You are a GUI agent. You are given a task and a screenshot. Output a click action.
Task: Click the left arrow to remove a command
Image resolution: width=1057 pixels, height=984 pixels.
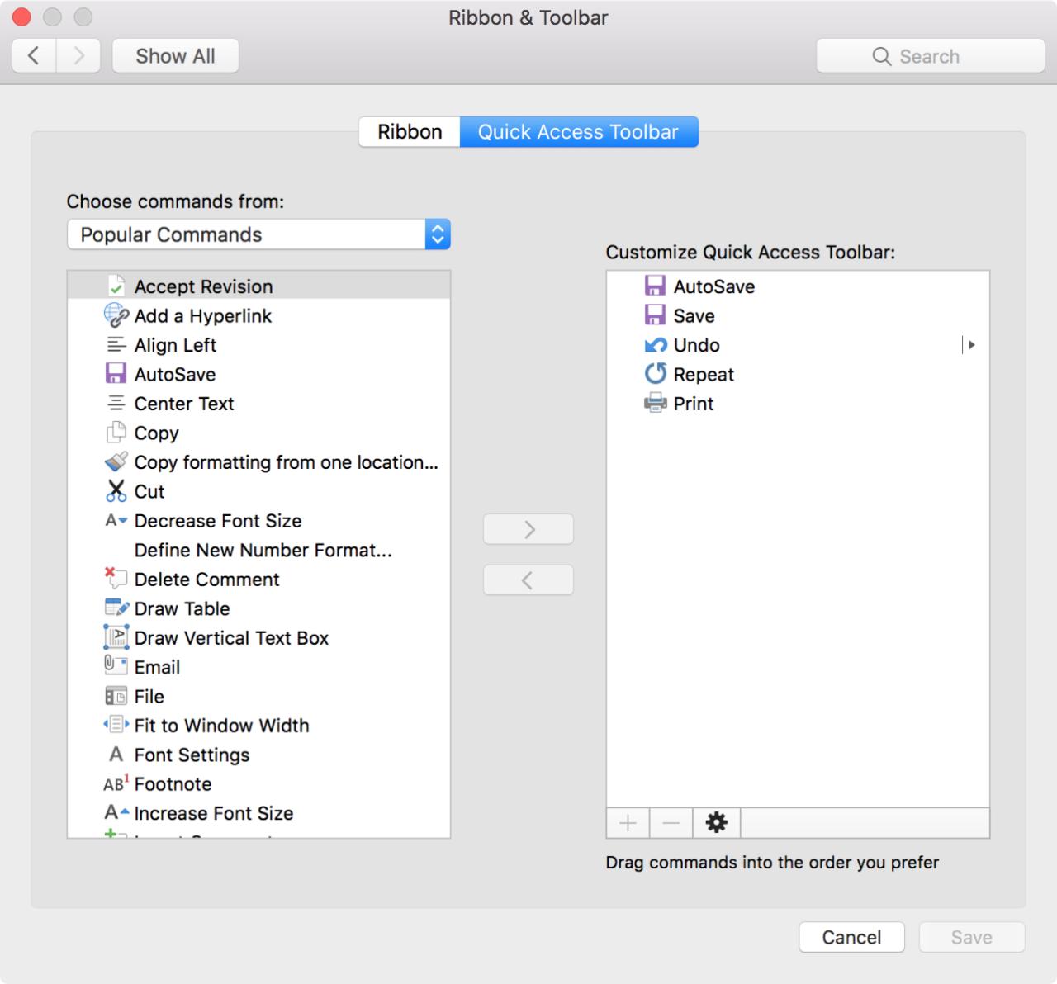pyautogui.click(x=528, y=580)
